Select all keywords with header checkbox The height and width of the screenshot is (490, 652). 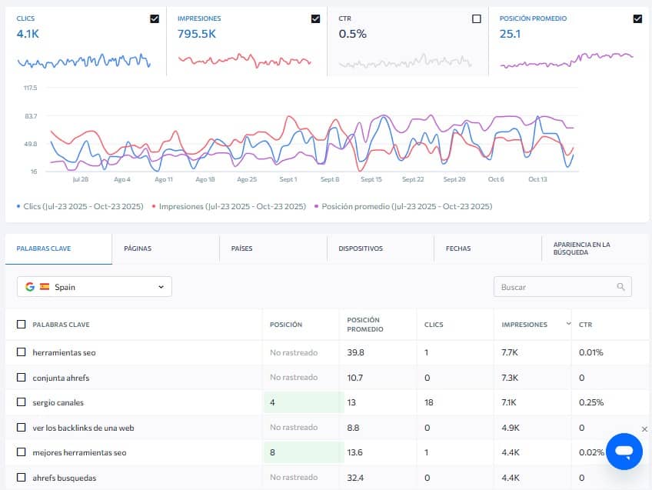click(22, 325)
